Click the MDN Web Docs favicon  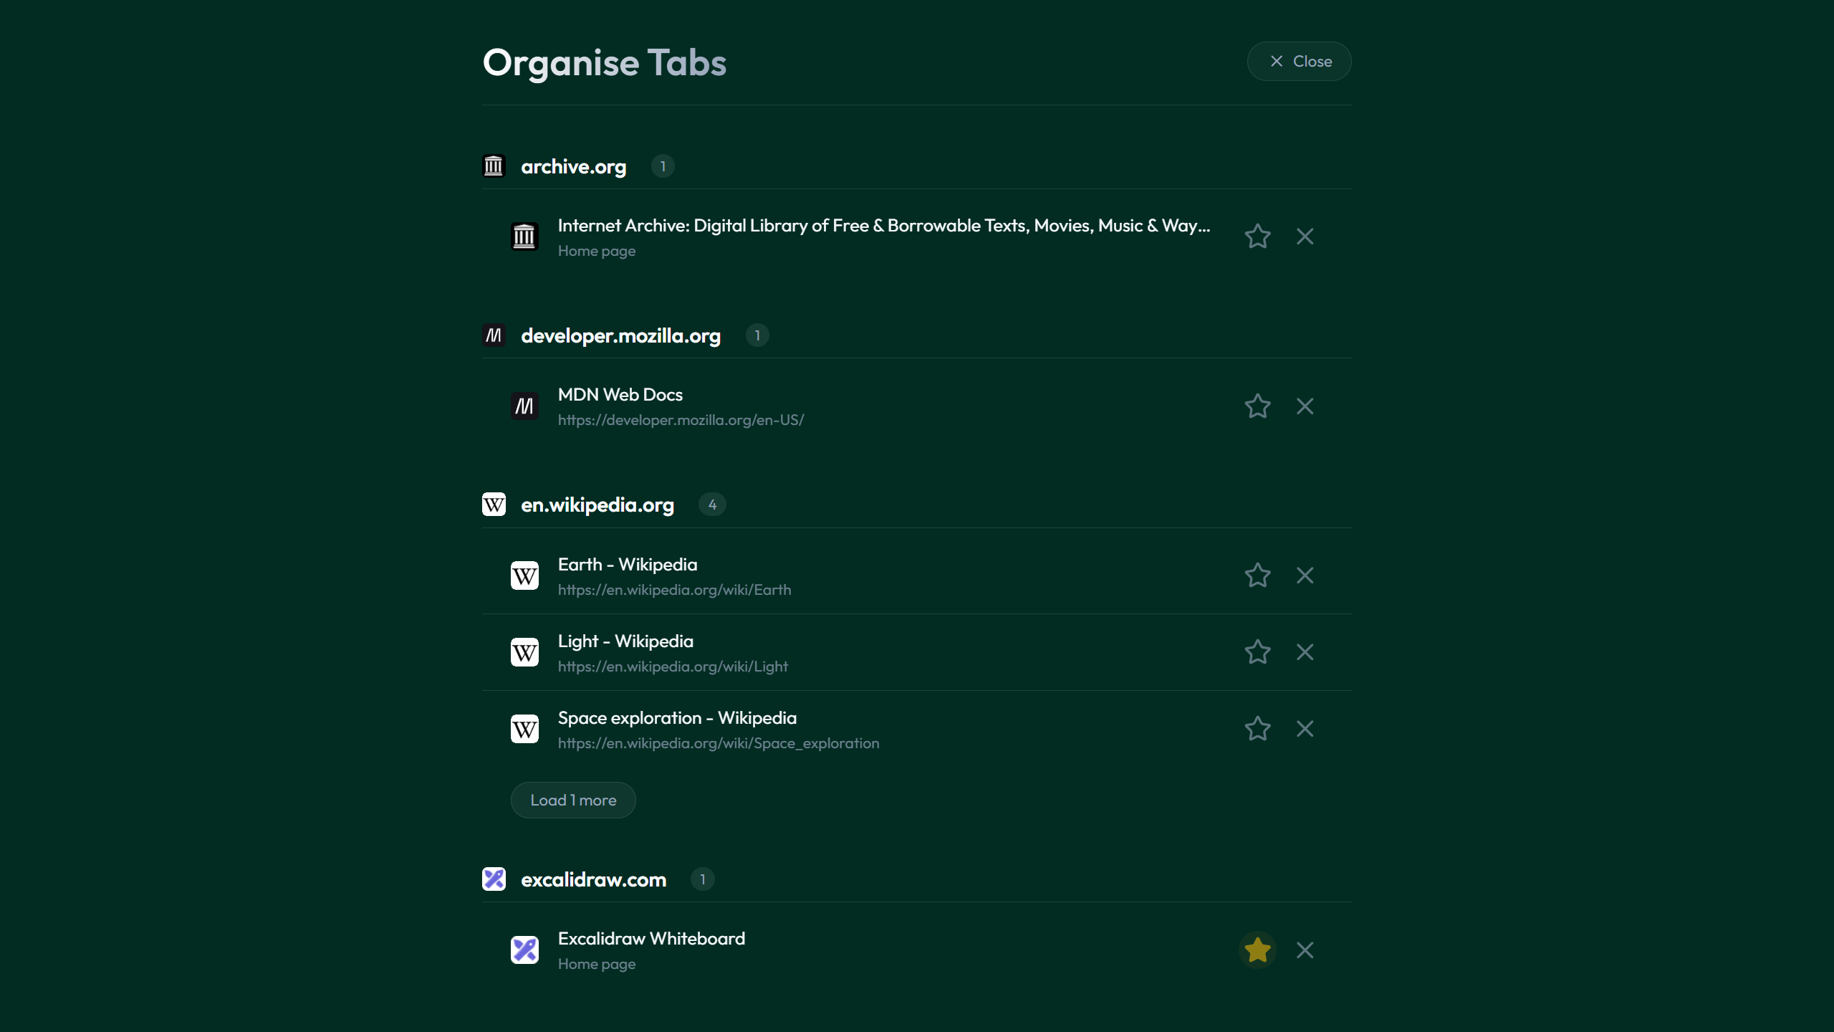(x=524, y=406)
